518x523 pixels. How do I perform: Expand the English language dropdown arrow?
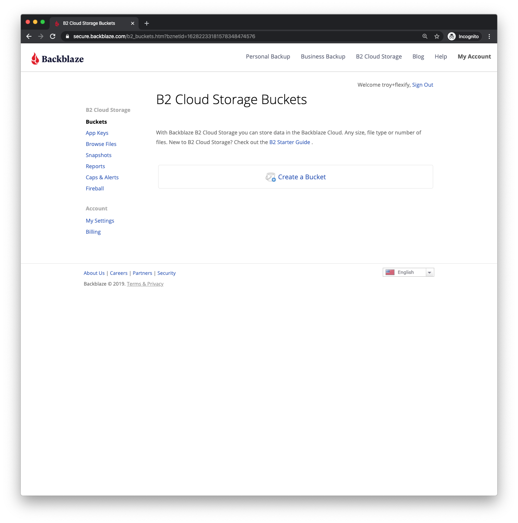coord(429,272)
